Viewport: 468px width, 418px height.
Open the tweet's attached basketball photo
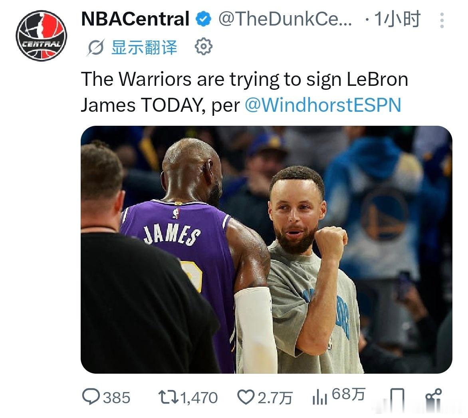click(266, 250)
